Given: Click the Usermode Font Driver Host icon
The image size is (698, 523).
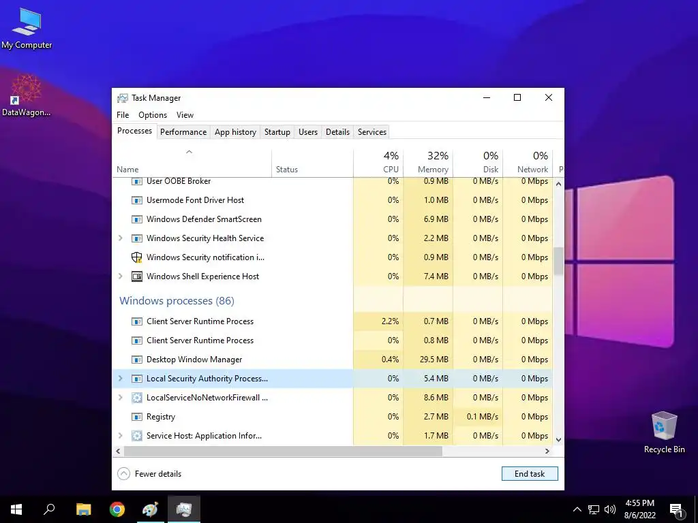Looking at the screenshot, I should [136, 200].
